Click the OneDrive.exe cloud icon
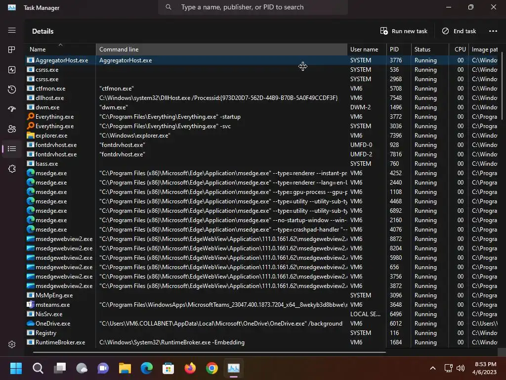Viewport: 506px width, 380px height. 31,323
